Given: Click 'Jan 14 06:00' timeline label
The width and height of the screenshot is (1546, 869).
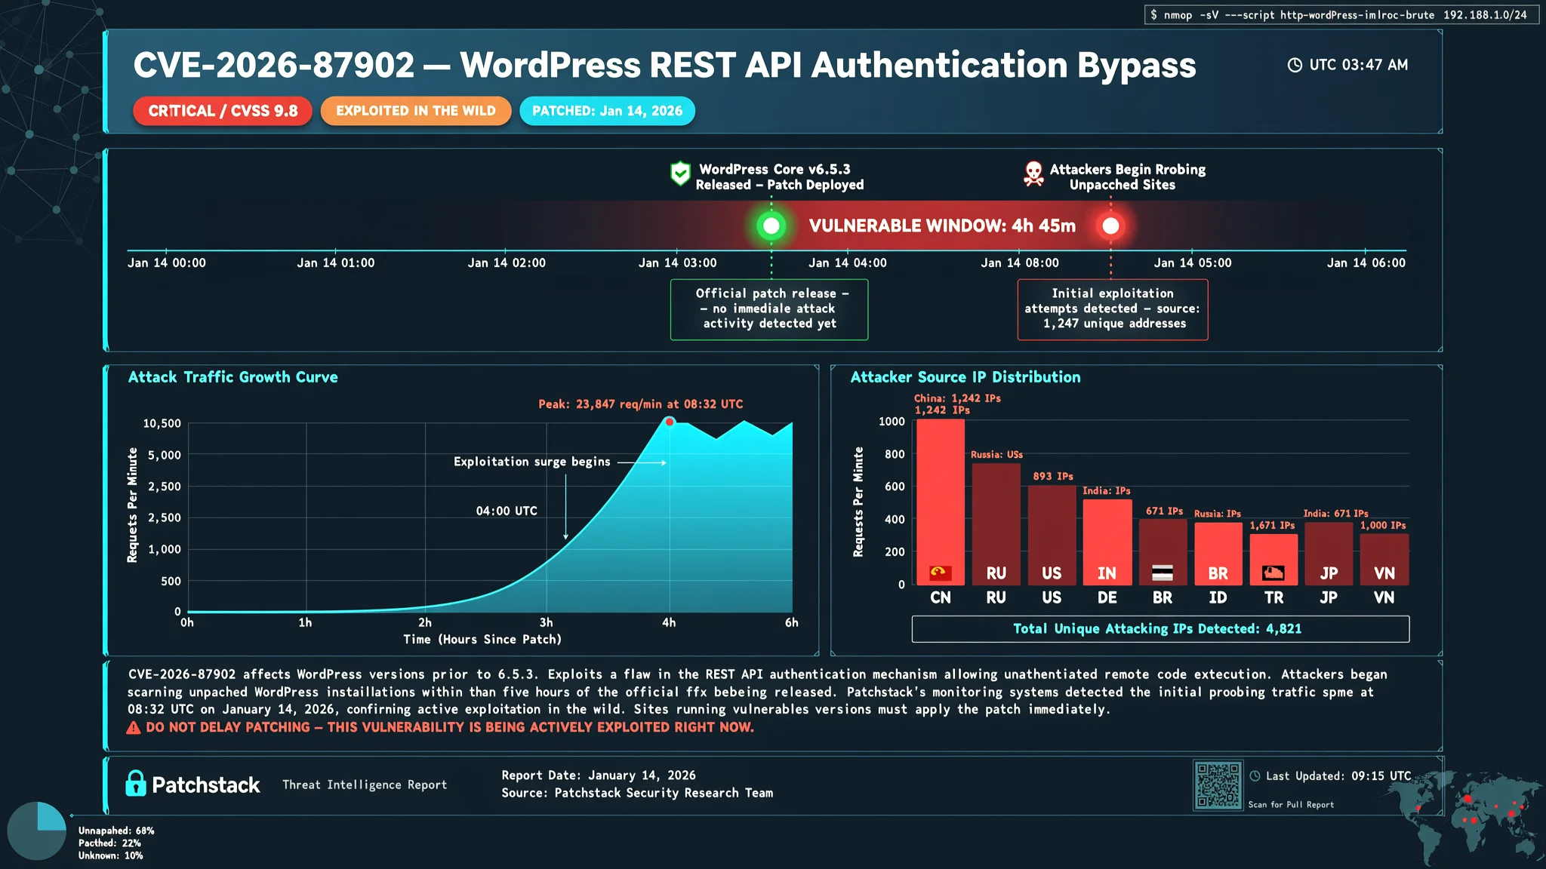Looking at the screenshot, I should (1366, 263).
